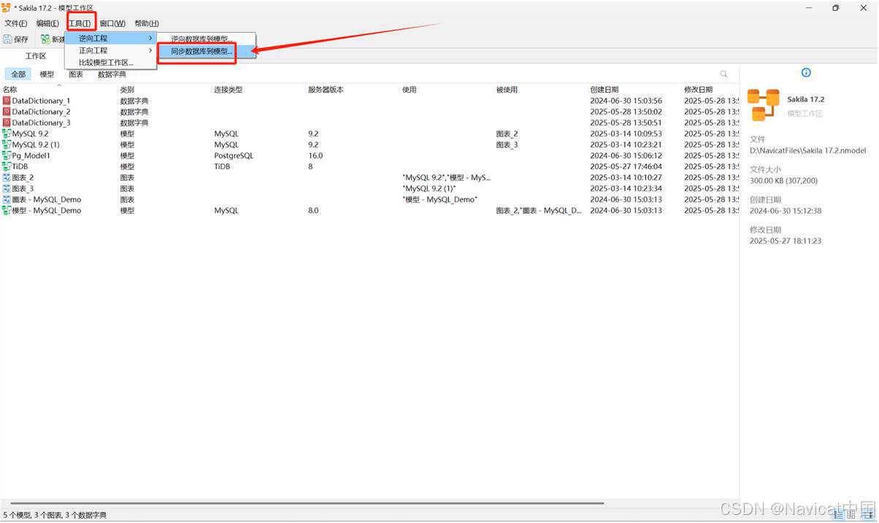Click the DataDictionary_3 red book icon
This screenshot has height=523, width=879.
coord(7,123)
